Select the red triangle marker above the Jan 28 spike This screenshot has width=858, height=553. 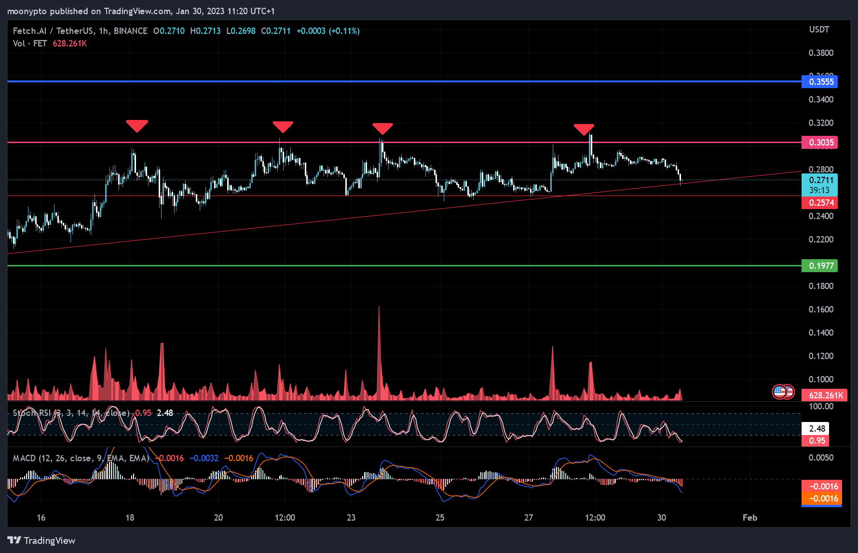584,129
